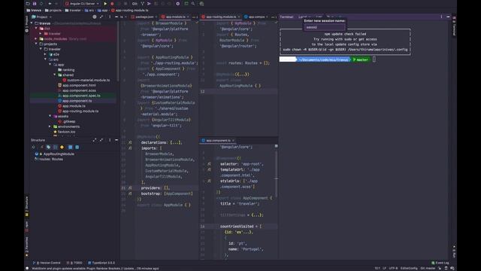Click the status bar icon left of the update notification
Image resolution: width=481 pixels, height=271 pixels.
point(27,268)
